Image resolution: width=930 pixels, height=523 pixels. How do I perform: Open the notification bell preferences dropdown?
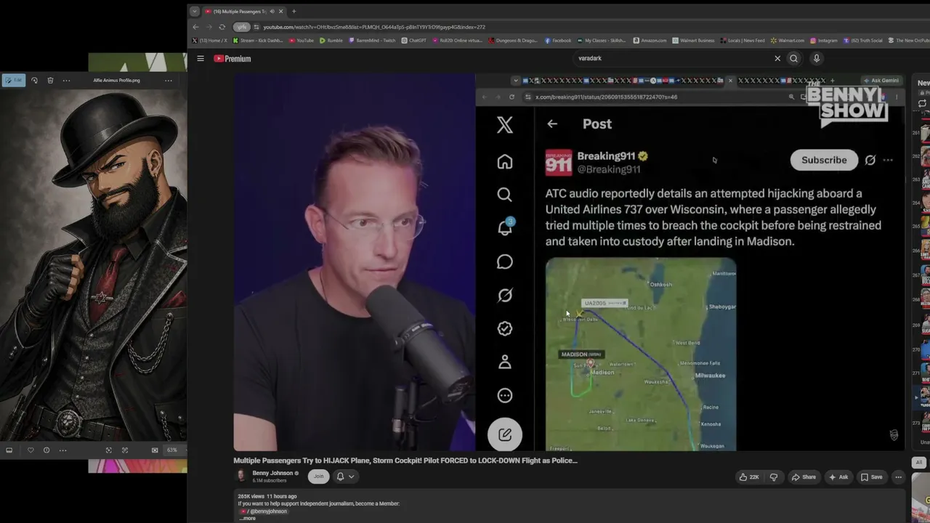click(x=345, y=477)
